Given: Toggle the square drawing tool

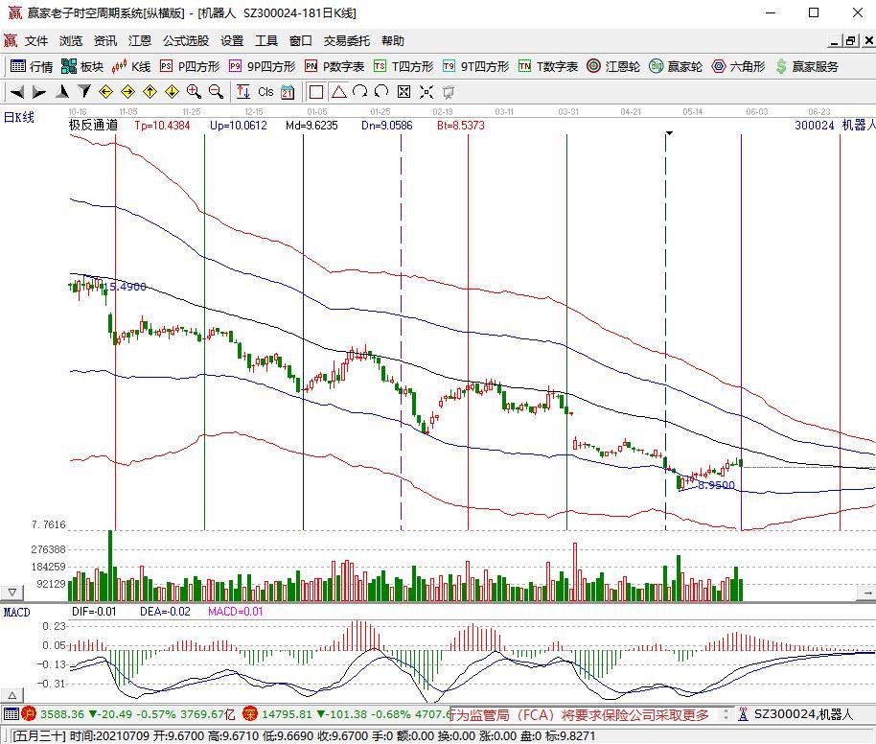Looking at the screenshot, I should (x=316, y=92).
